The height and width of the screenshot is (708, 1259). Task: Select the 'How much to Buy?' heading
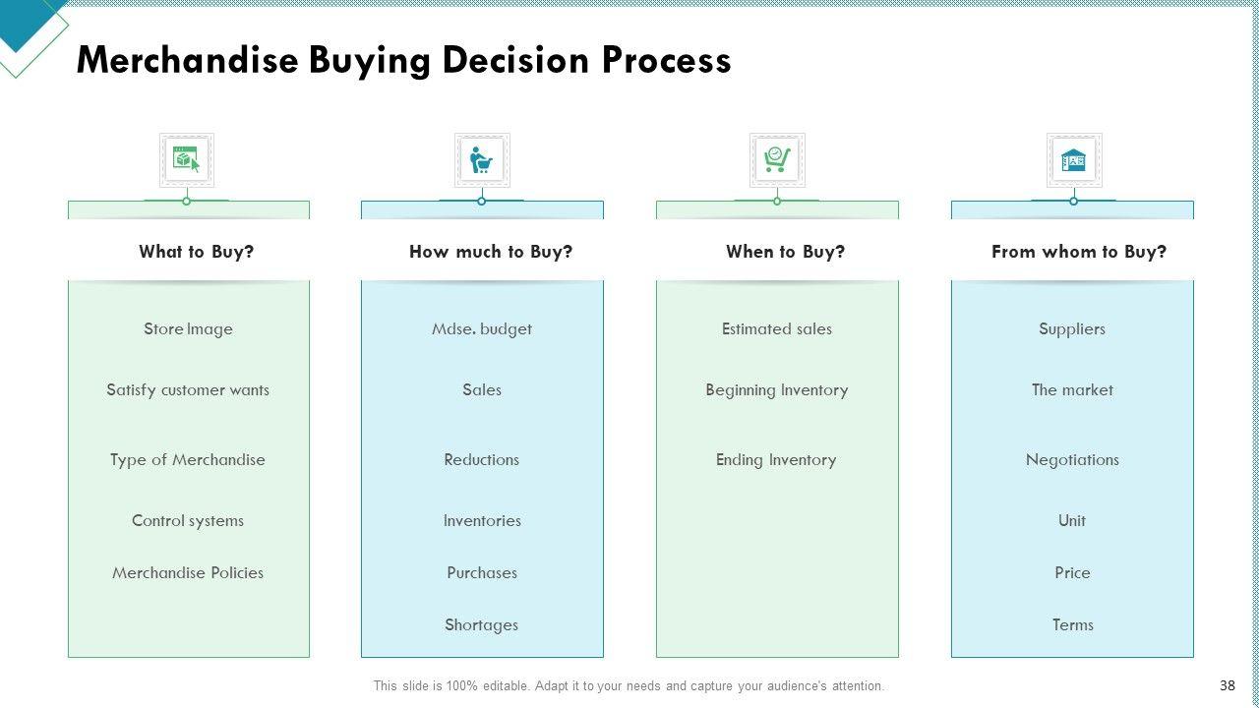[x=491, y=252]
